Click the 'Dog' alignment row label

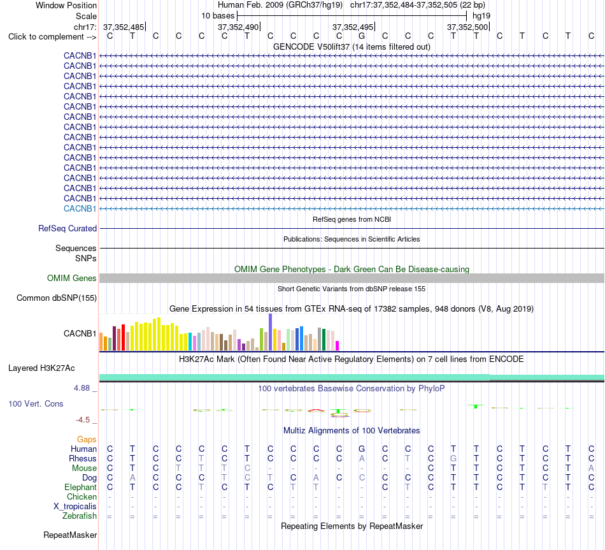(x=90, y=478)
